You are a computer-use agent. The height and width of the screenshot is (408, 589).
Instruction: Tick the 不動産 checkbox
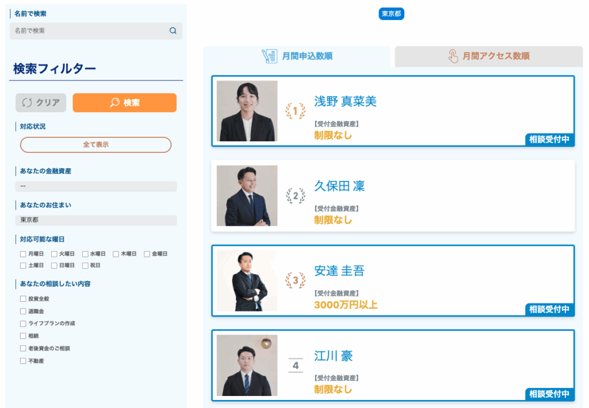[x=23, y=361]
